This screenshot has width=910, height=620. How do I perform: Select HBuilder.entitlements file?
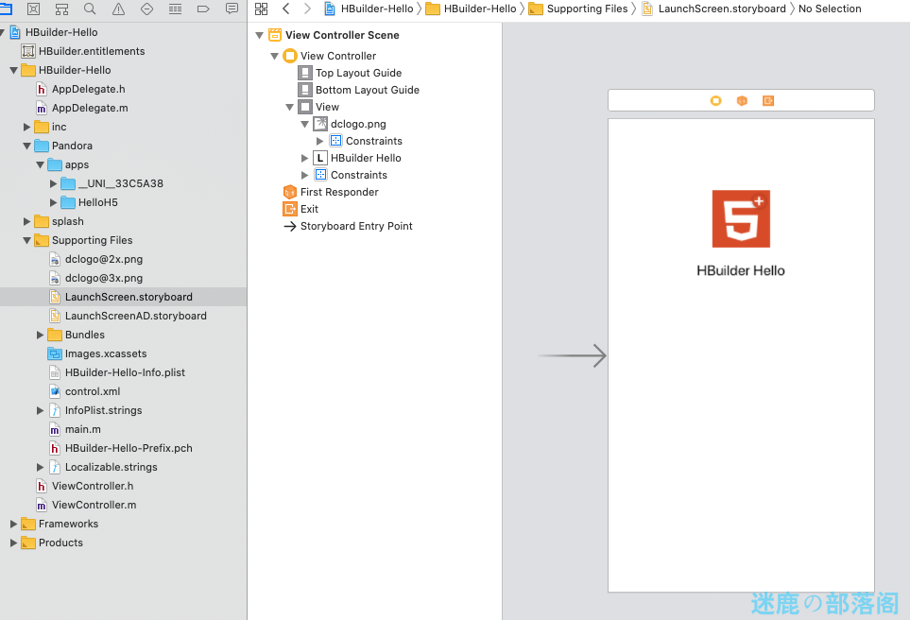coord(92,51)
